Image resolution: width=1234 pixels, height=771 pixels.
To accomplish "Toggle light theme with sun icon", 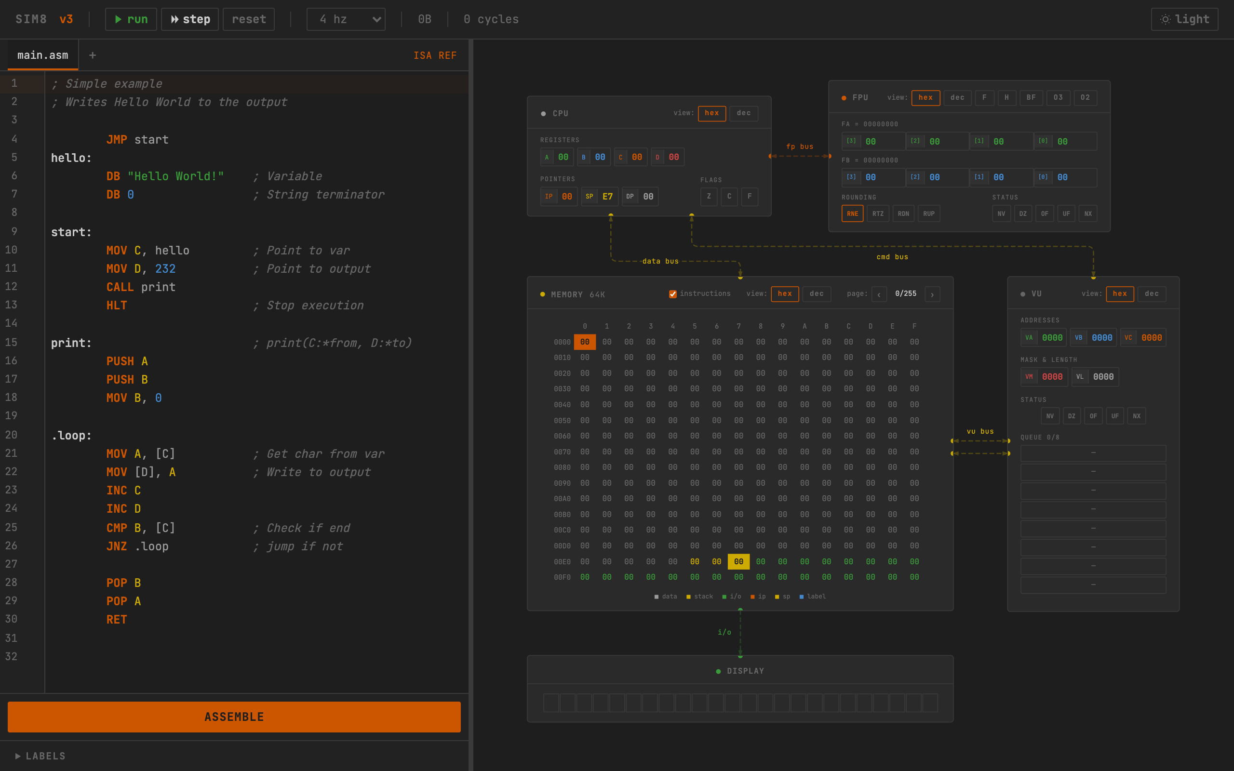I will 1184,19.
